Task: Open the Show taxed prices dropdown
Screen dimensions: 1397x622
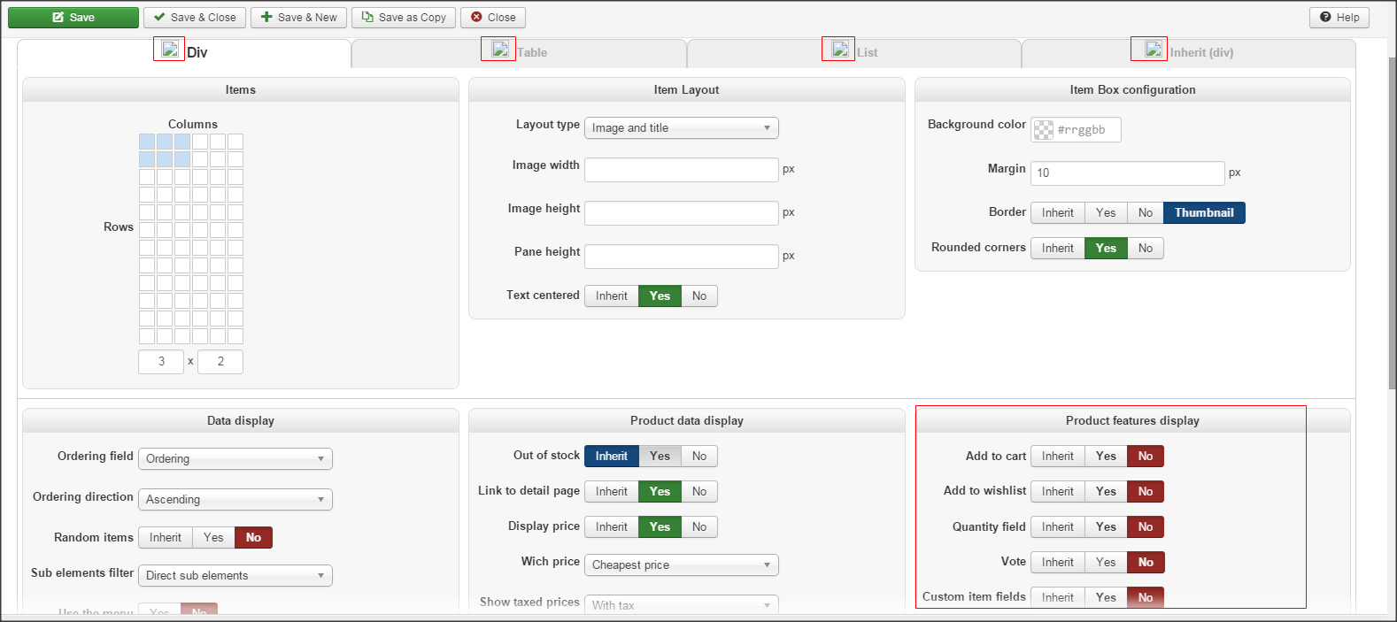Action: click(x=682, y=605)
